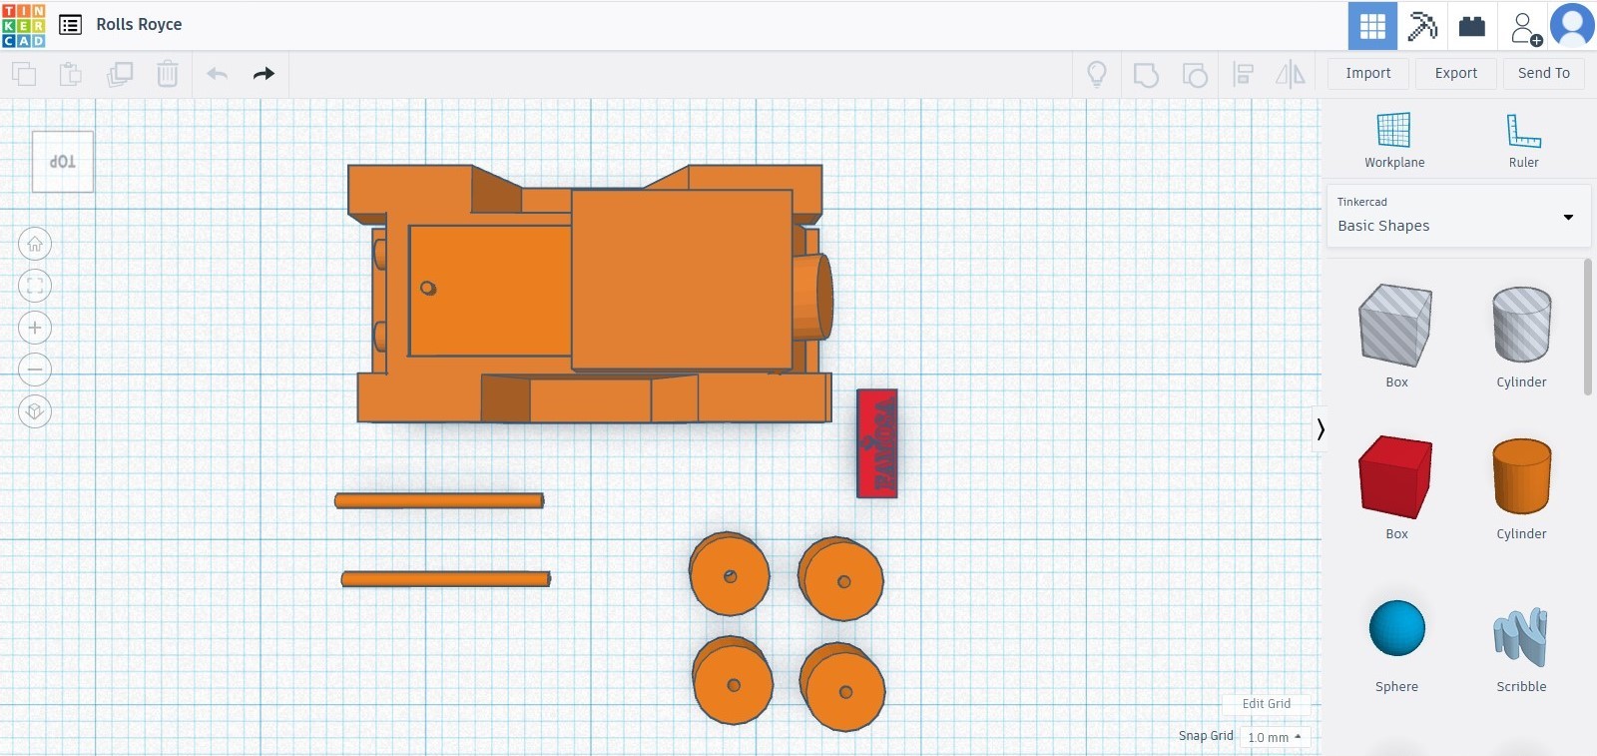Click the Rolls Royce design name

pyautogui.click(x=139, y=25)
